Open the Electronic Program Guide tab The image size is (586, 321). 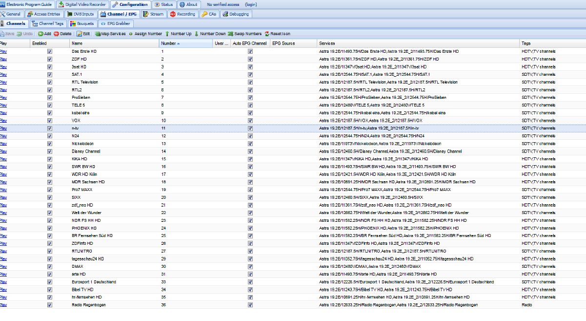pyautogui.click(x=26, y=4)
